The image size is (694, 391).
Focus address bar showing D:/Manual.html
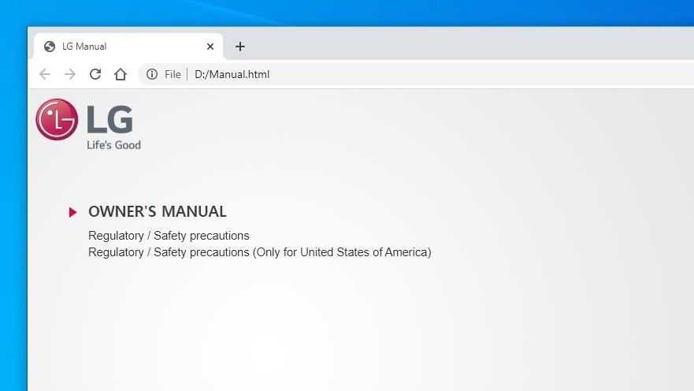pyautogui.click(x=394, y=74)
